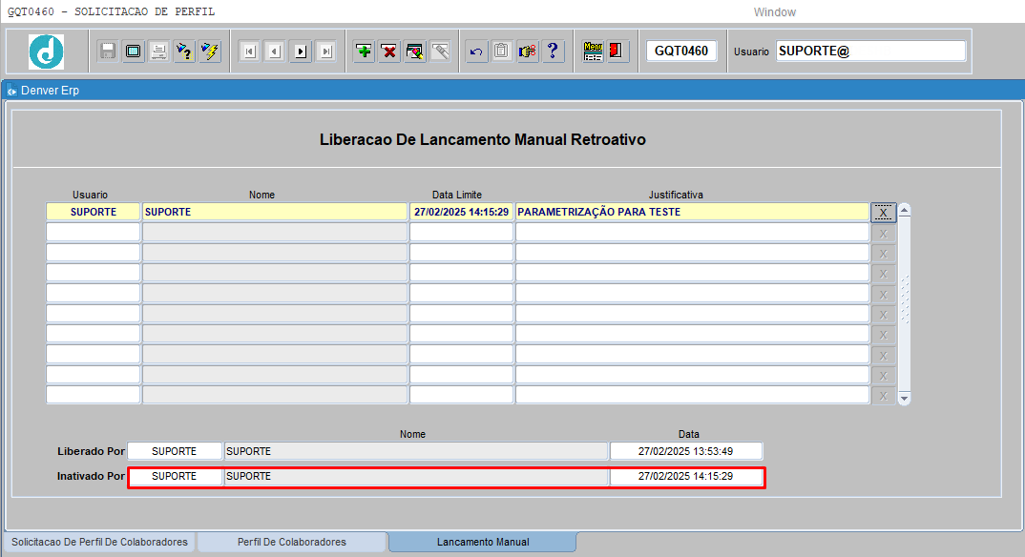This screenshot has height=557, width=1025.
Task: Click the top Usuario field showing SUPORTE@
Action: (x=870, y=51)
